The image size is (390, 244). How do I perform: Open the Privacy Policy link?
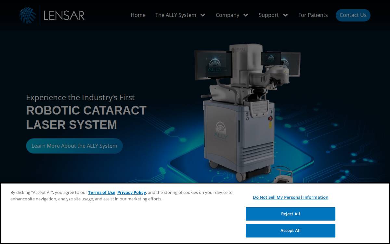[x=132, y=192]
